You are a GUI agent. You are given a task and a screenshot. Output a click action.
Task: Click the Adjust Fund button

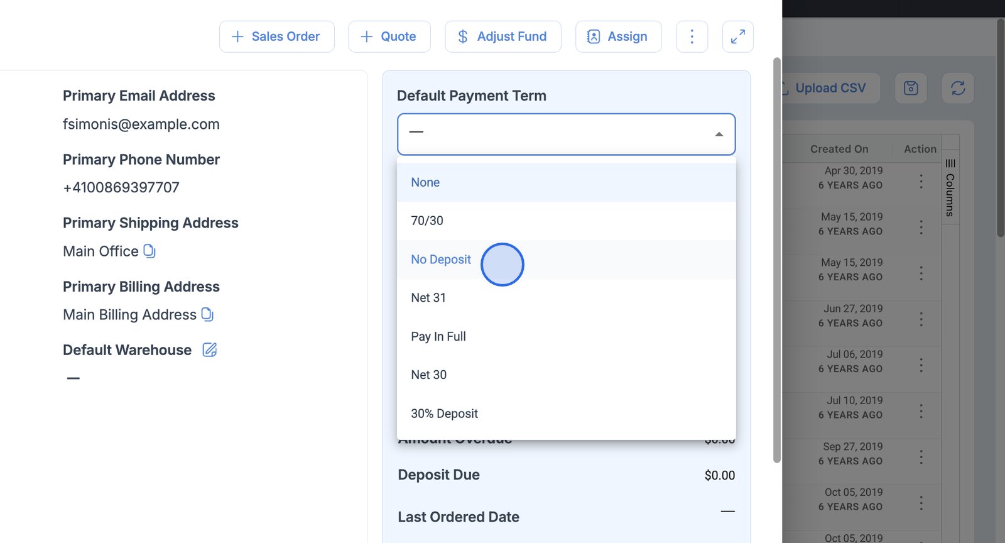click(x=503, y=36)
